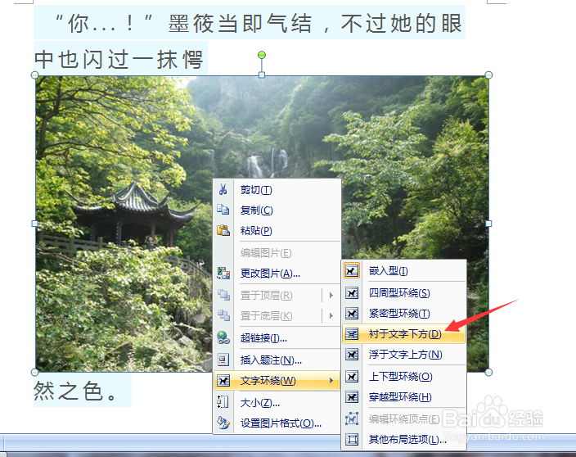
Task: Click the greyed 编辑图片(E) entry
Action: point(277,253)
